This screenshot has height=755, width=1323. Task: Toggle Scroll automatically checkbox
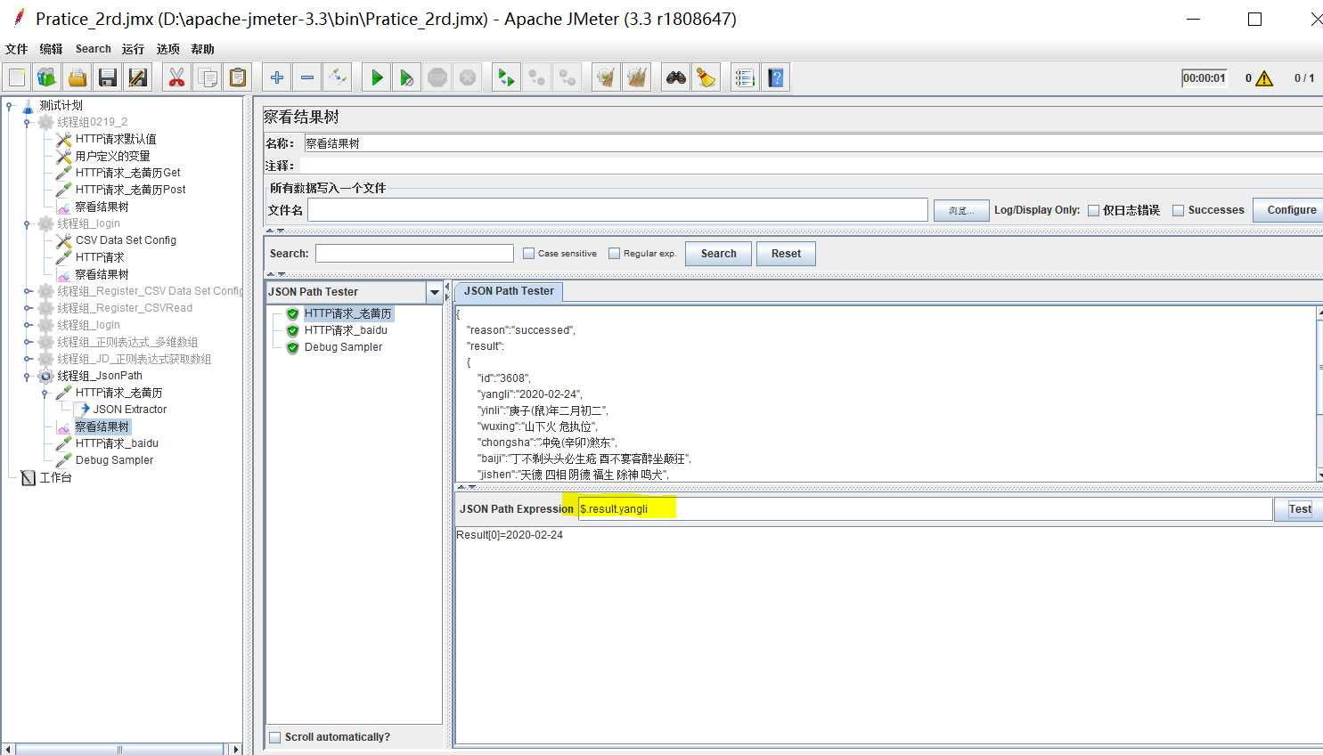tap(274, 737)
